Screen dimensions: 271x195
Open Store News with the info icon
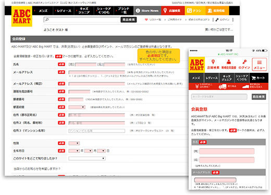147,10
